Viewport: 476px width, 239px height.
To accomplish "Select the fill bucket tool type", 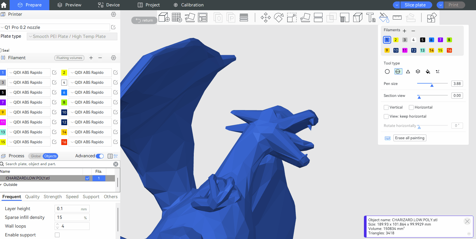I will [428, 71].
